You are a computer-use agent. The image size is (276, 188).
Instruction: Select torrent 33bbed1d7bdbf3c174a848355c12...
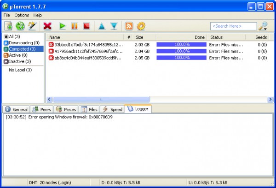[x=88, y=45]
